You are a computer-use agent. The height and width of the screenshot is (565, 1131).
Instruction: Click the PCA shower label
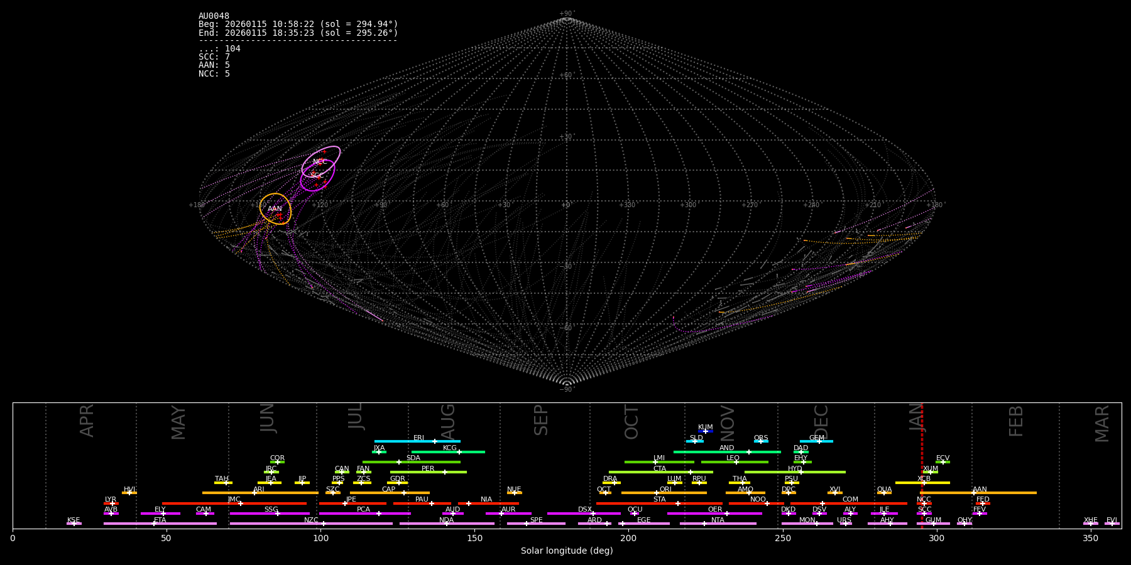pyautogui.click(x=363, y=510)
